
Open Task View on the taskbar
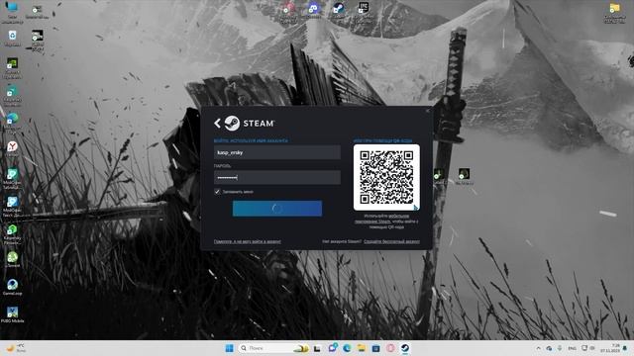point(317,348)
